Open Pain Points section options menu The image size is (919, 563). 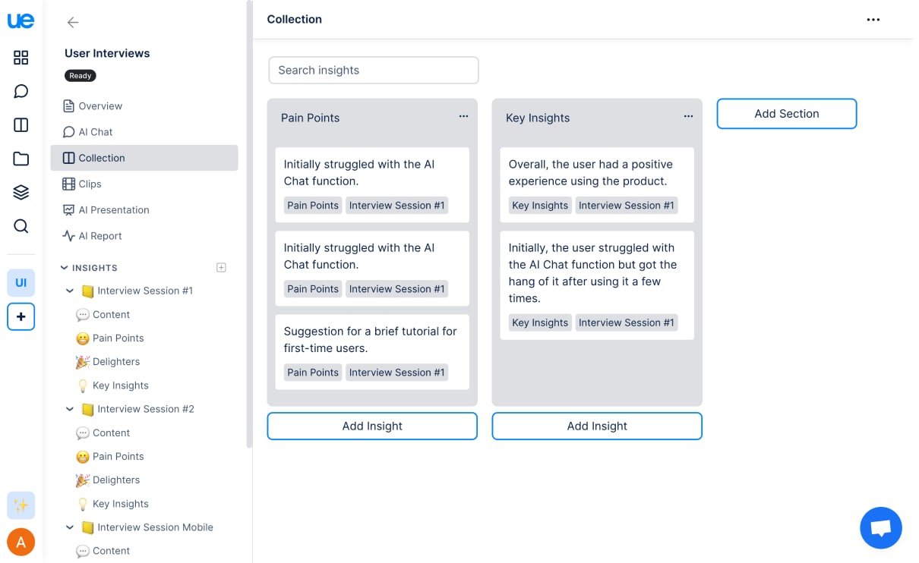click(x=463, y=117)
